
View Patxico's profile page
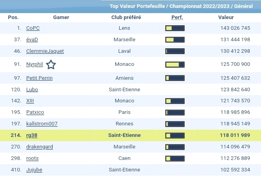point(35,112)
